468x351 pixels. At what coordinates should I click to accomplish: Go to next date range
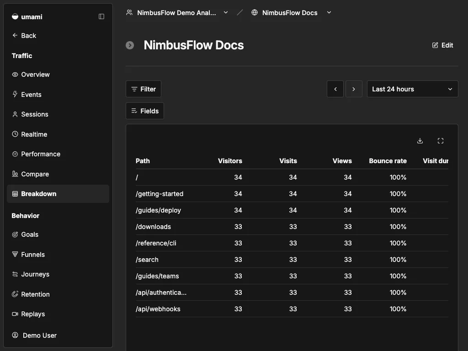coord(354,89)
